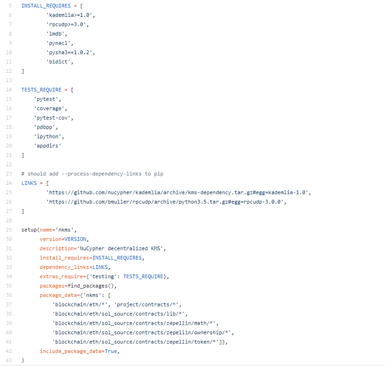Click line number 29 in the gutter
Viewport: 385px width, 366px height.
coord(9,230)
